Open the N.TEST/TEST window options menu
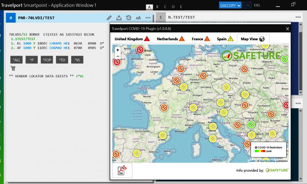Viewport: 307px width, 184px height. 298,18
